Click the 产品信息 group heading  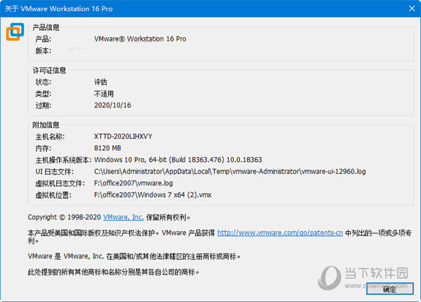[46, 27]
